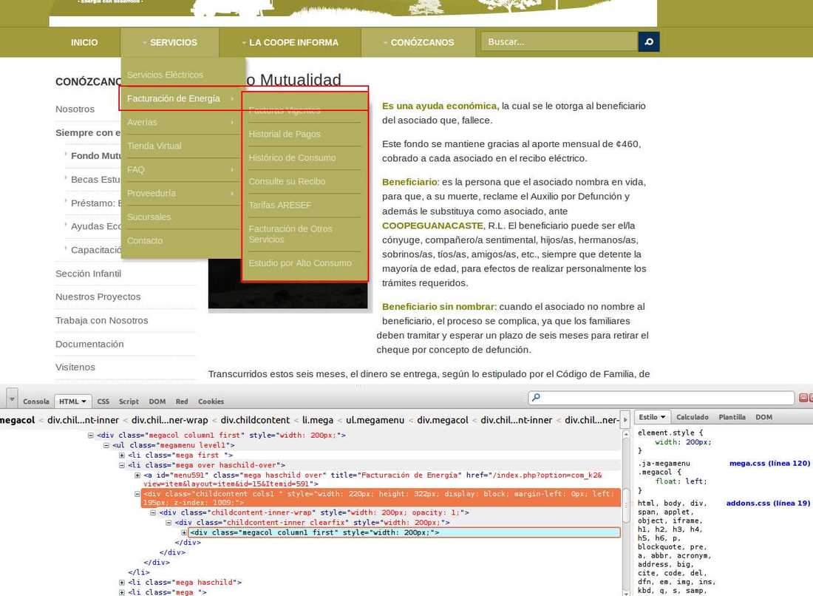This screenshot has height=596, width=813.
Task: Switch to the Plantilla side tab
Action: (x=732, y=417)
